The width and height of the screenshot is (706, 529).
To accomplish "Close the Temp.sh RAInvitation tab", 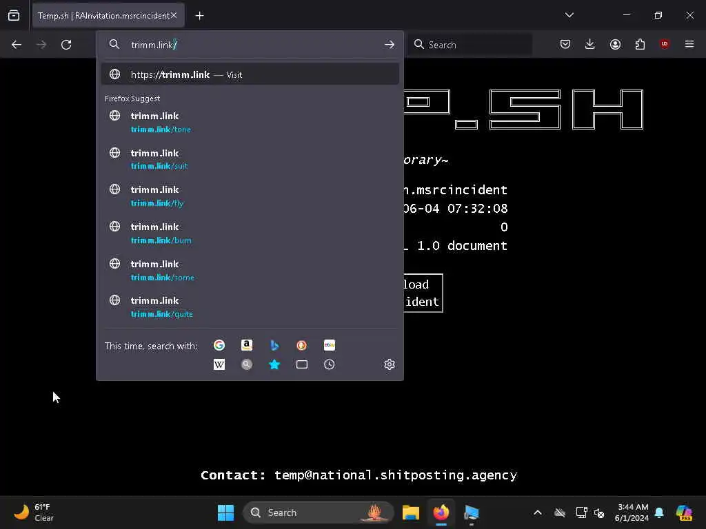I will [x=174, y=15].
